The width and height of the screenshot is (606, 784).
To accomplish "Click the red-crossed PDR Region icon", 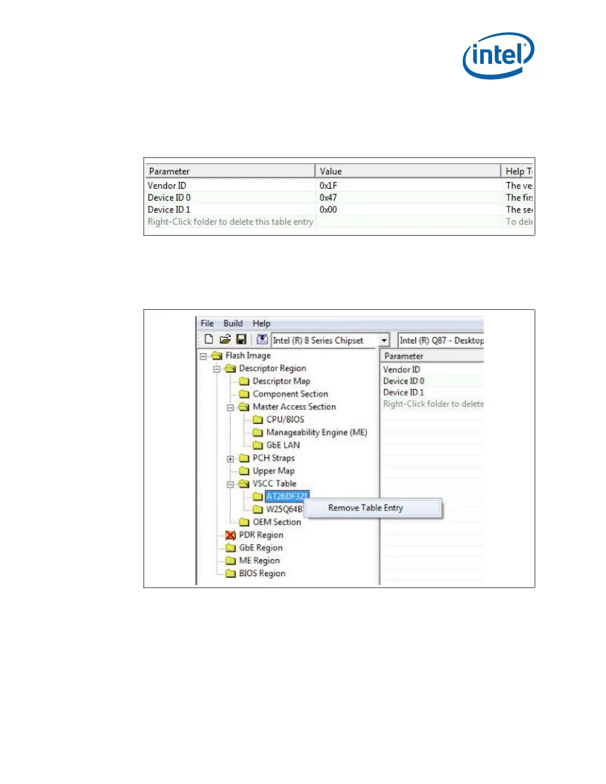I will click(230, 535).
